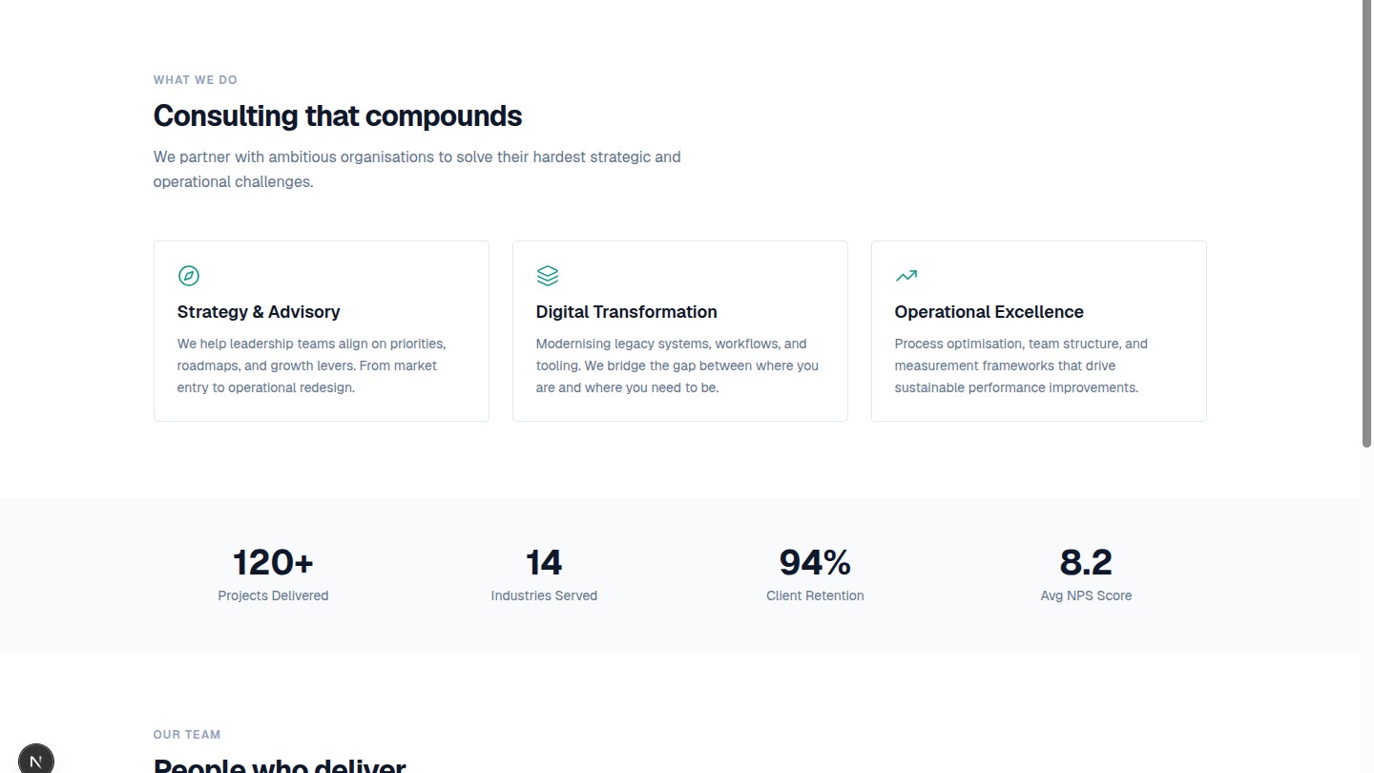
Task: Click the dark circular floating indicator
Action: click(36, 759)
